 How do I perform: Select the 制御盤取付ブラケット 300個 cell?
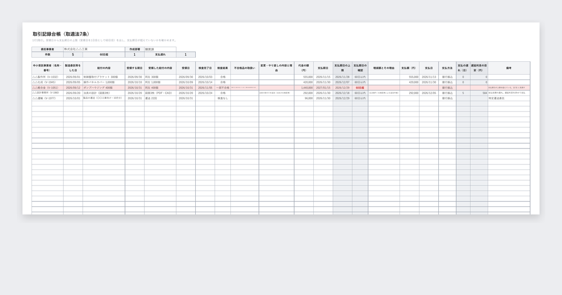(x=104, y=77)
